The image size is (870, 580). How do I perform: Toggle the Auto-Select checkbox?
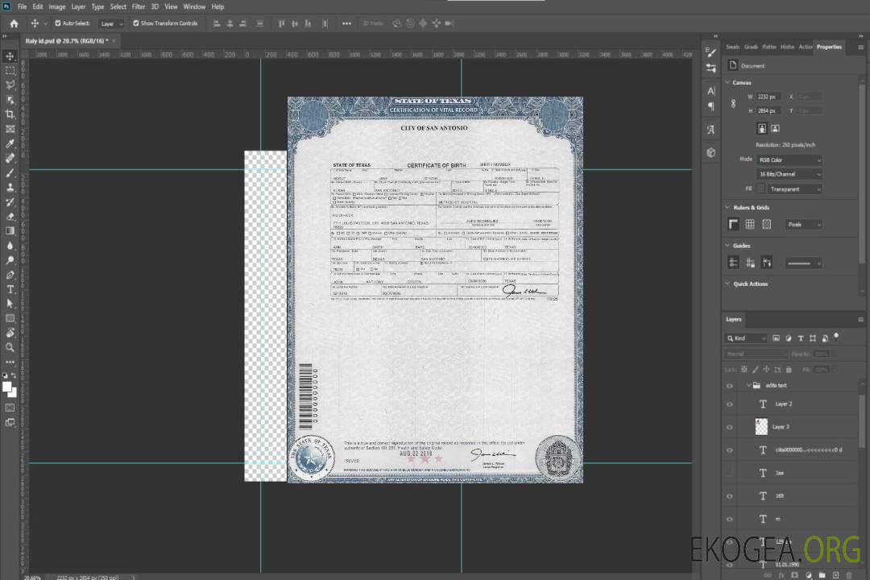click(x=58, y=23)
